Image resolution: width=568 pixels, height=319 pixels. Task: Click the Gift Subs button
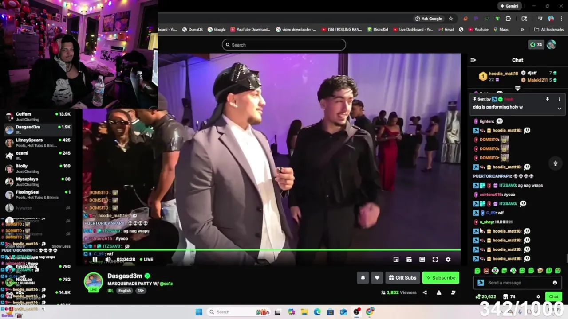click(x=402, y=278)
